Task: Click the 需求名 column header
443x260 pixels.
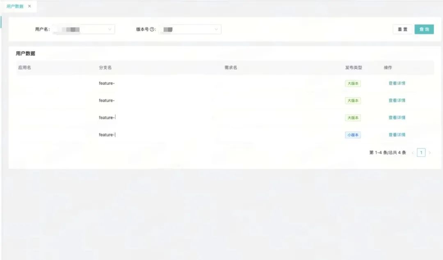Action: point(231,68)
